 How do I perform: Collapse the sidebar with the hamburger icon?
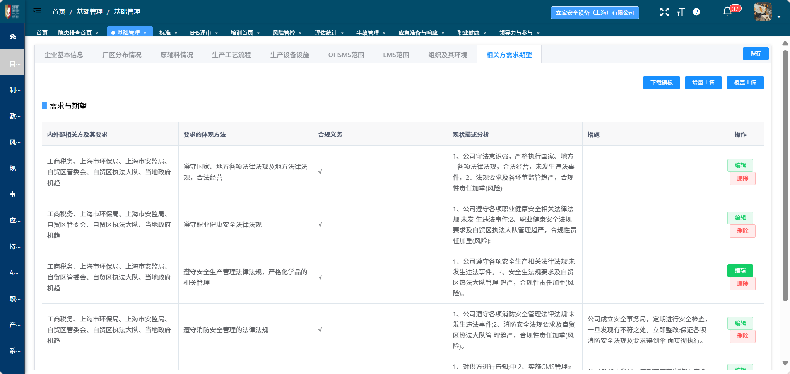[x=37, y=12]
